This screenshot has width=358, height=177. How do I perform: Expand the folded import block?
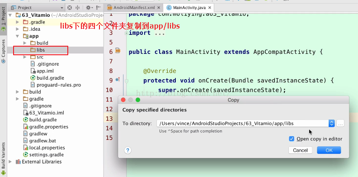click(126, 33)
